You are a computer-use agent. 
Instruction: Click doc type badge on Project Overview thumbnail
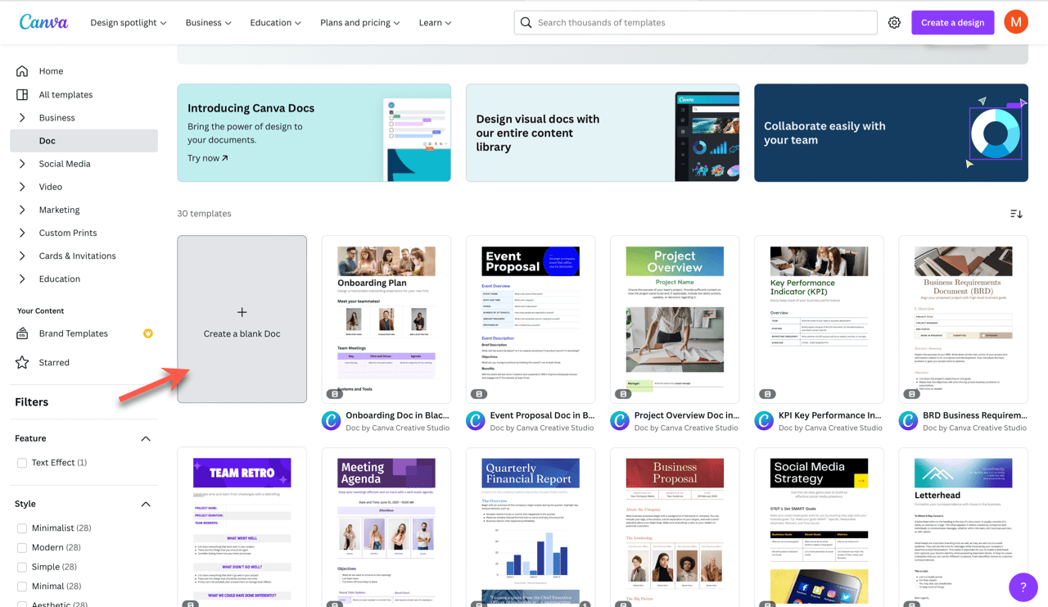(x=622, y=394)
